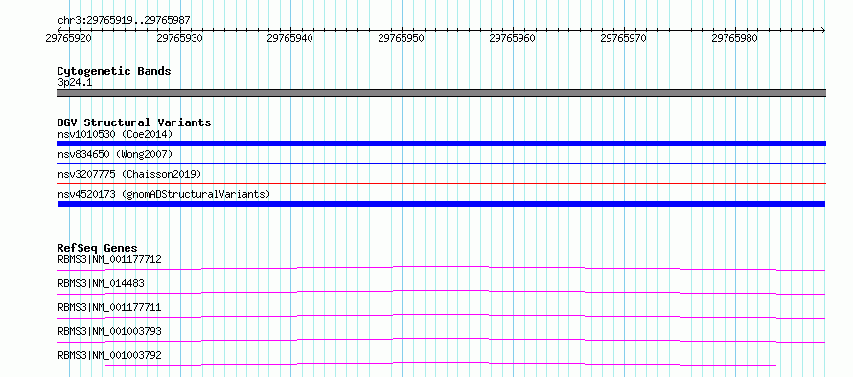
Task: Click ruler tick label 29765940
Action: coord(290,39)
